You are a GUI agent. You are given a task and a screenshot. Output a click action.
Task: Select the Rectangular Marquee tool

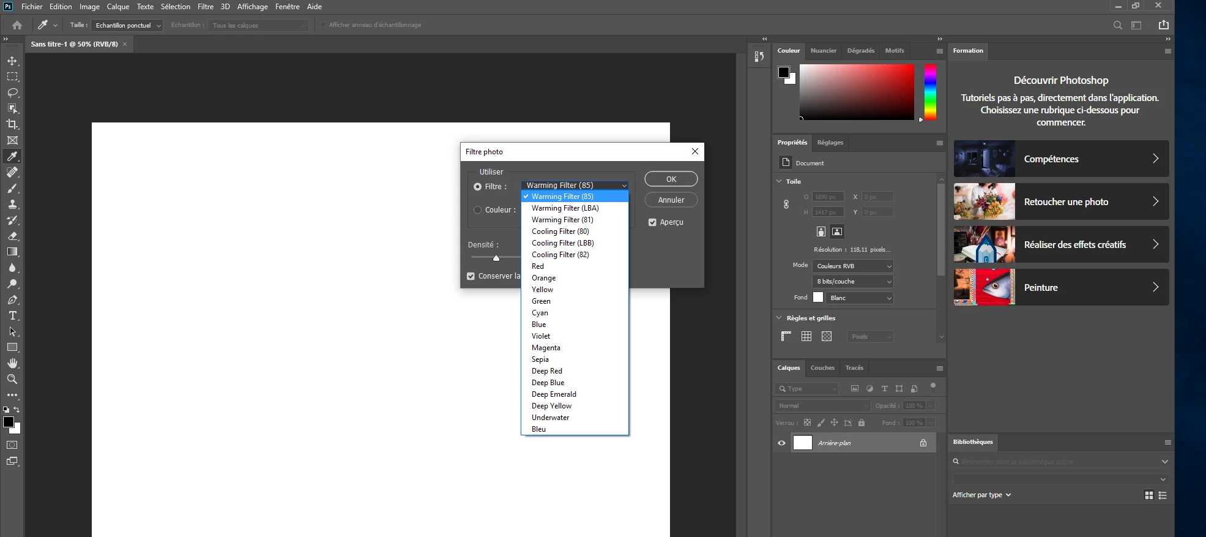[12, 77]
